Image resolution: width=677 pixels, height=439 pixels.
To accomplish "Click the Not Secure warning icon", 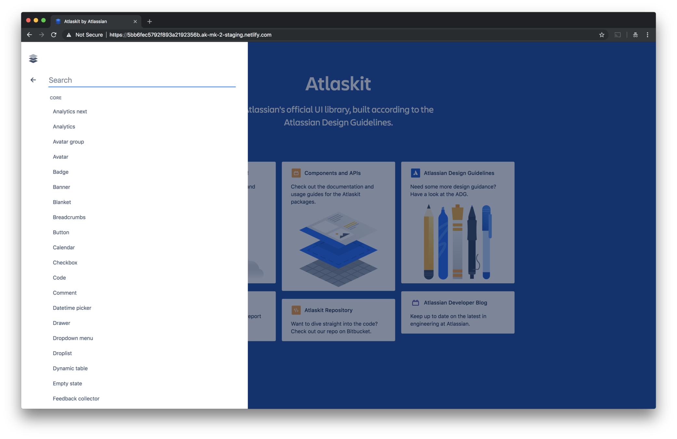I will (69, 35).
